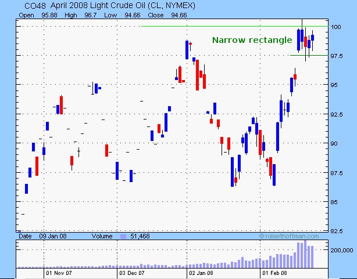
Task: Click the chart title 'CO48 April 2008 Light Crude Oil (CL, NYMEX)'
Action: pyautogui.click(x=110, y=6)
